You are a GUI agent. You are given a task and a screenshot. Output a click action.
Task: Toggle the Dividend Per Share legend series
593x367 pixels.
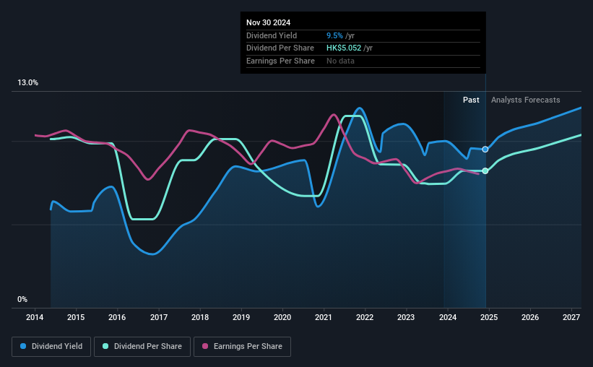[142, 347]
